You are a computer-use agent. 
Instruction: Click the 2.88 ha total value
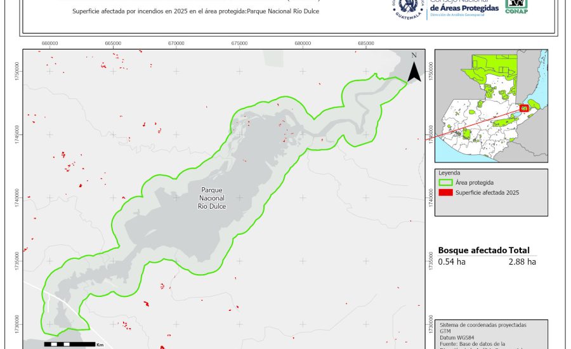(522, 261)
